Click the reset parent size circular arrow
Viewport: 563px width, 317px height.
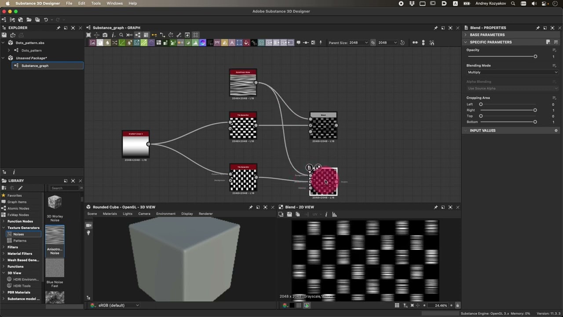(x=402, y=43)
